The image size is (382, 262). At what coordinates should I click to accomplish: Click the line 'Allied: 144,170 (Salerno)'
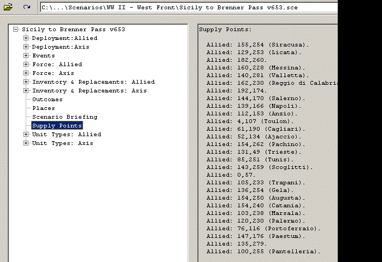click(256, 98)
